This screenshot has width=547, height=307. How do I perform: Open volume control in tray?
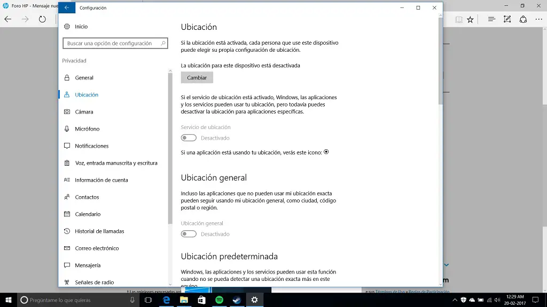[497, 300]
